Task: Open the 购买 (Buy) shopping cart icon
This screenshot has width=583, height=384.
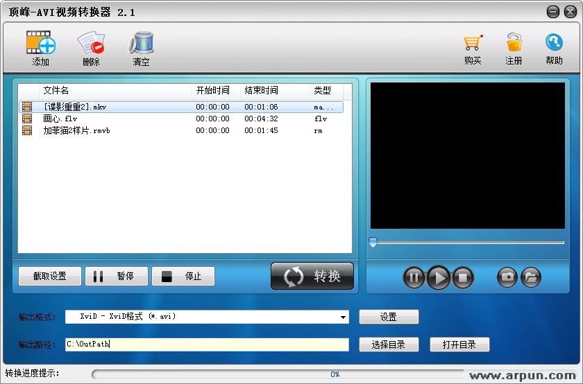Action: tap(473, 44)
